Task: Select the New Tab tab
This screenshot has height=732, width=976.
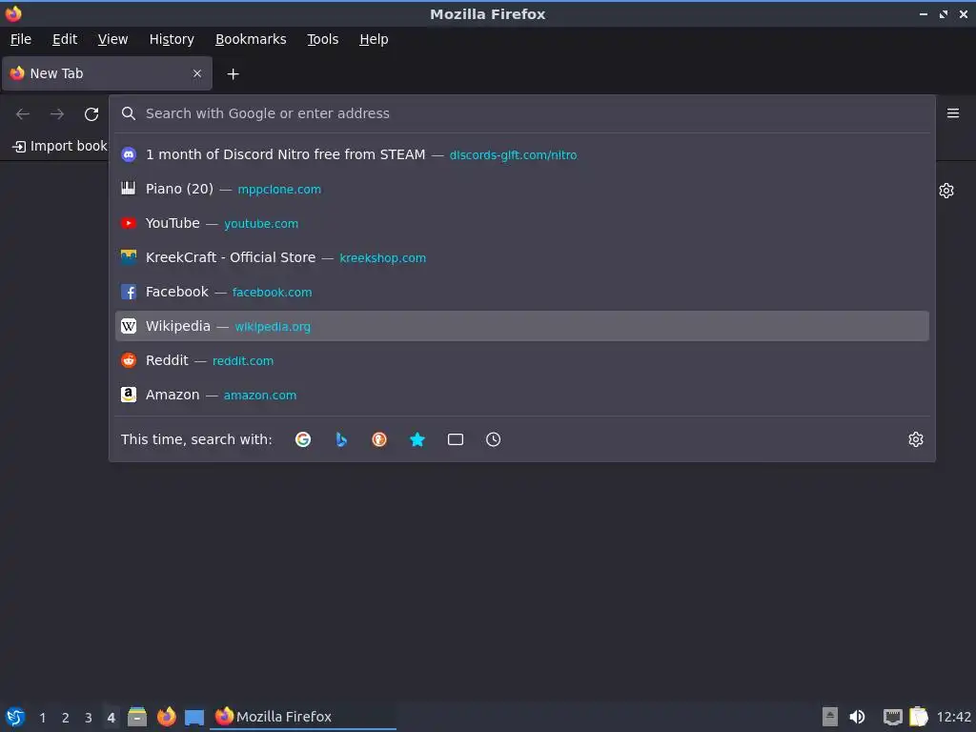Action: (x=107, y=73)
